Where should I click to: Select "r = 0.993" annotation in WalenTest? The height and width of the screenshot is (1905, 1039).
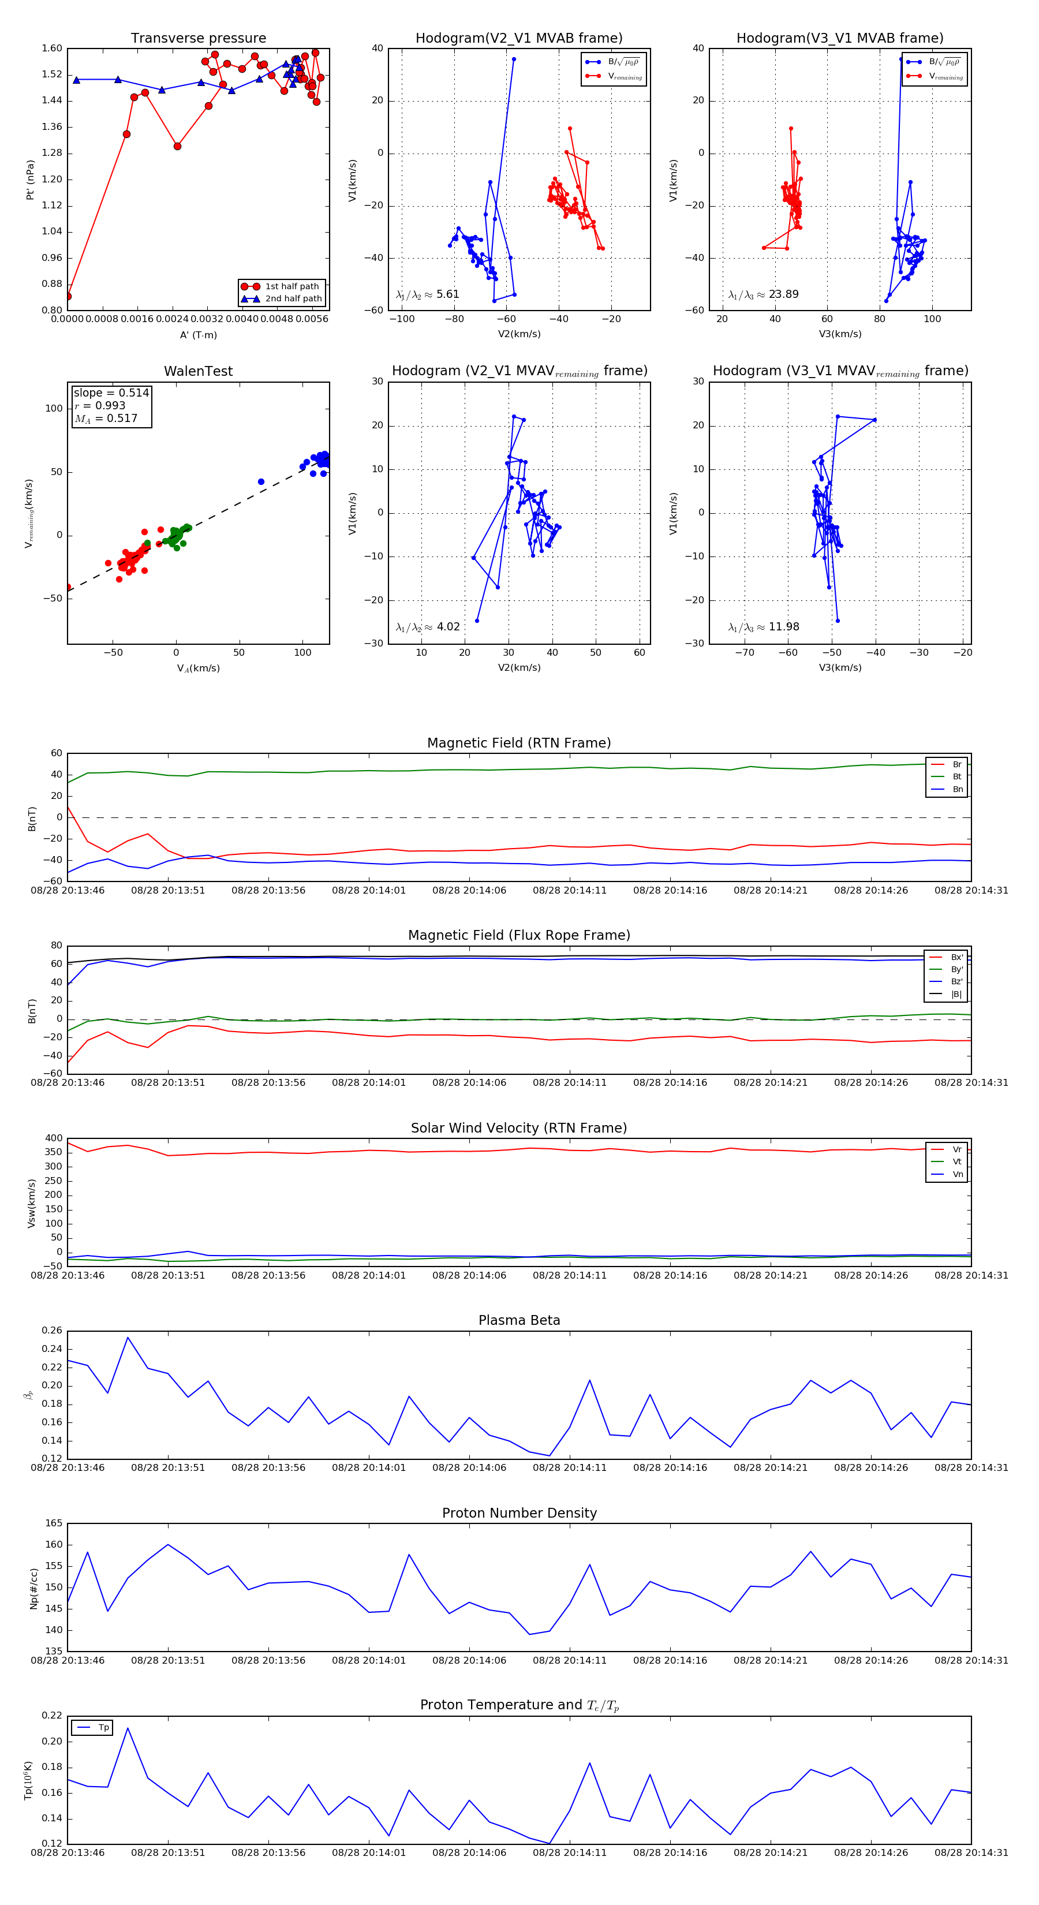[100, 405]
